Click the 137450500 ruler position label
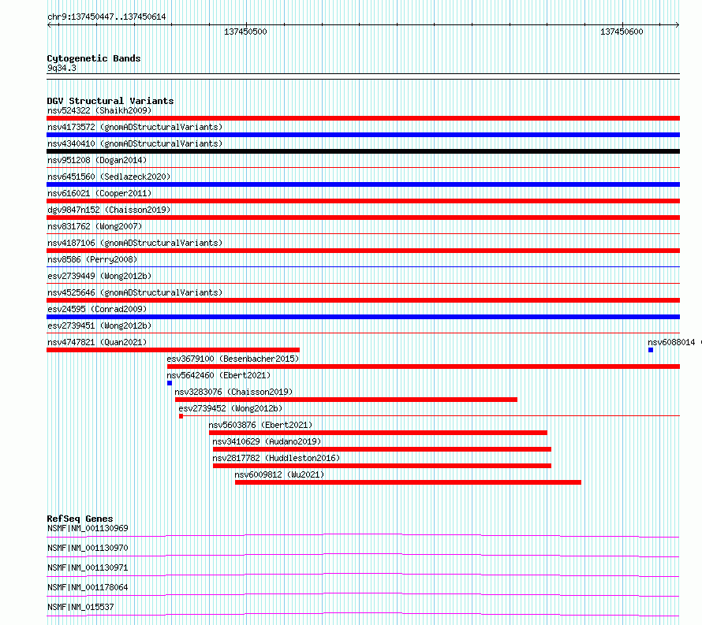Screen dimensions: 702x625 click(x=245, y=32)
